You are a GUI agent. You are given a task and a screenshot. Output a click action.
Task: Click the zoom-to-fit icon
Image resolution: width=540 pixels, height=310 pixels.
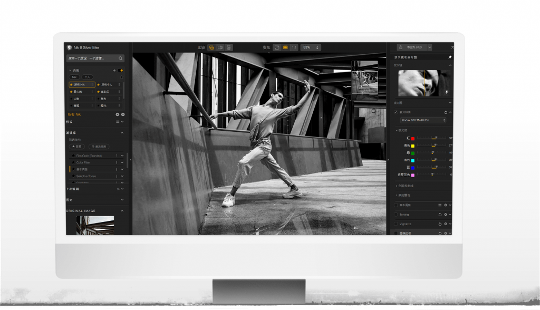276,47
